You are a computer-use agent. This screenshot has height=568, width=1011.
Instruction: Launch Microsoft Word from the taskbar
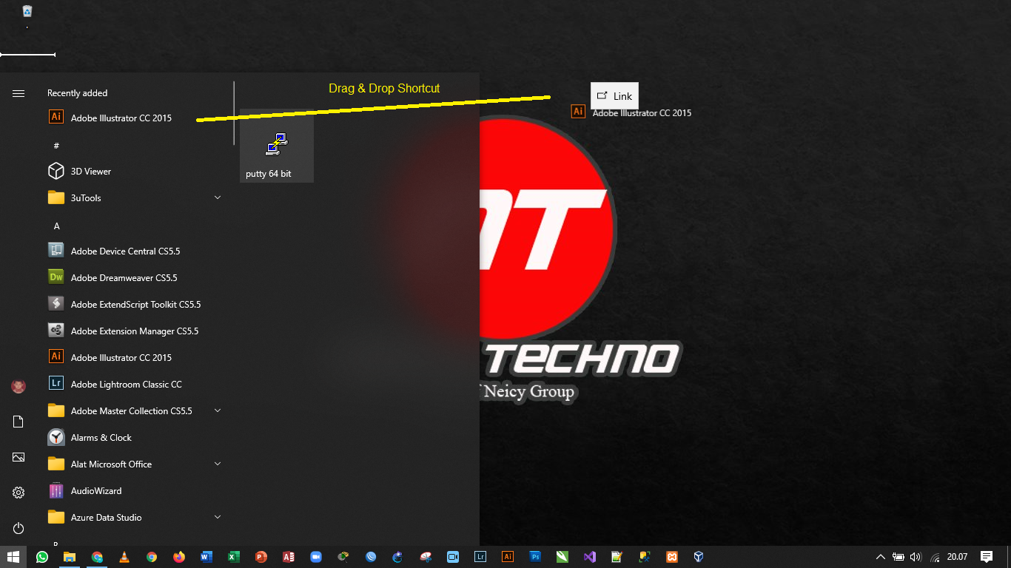point(206,557)
